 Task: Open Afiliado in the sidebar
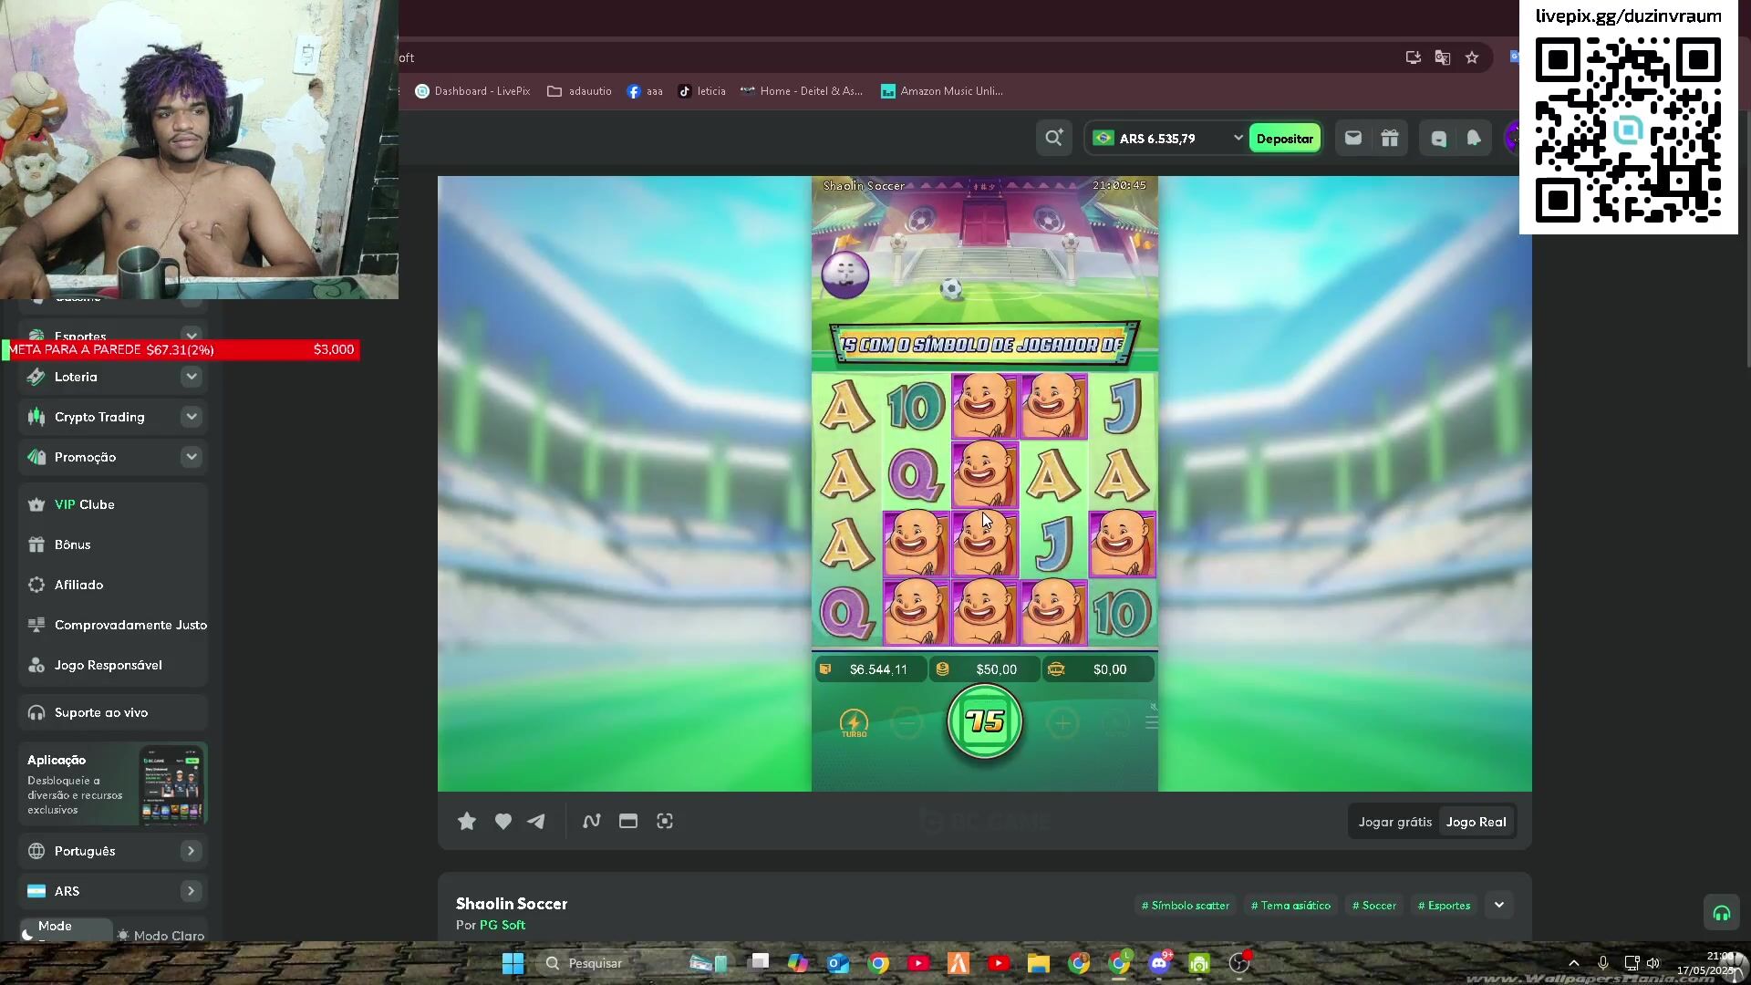(113, 585)
